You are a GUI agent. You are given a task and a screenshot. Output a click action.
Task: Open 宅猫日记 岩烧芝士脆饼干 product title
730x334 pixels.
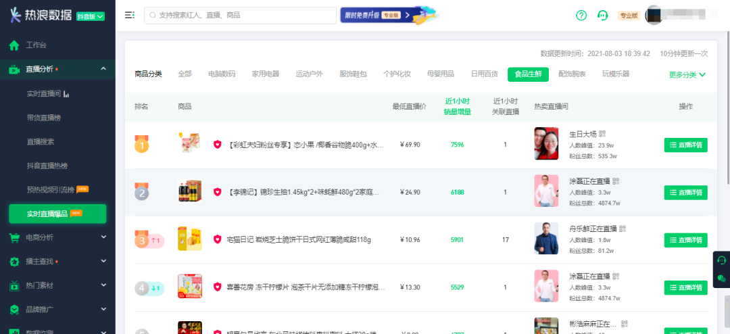click(x=299, y=239)
